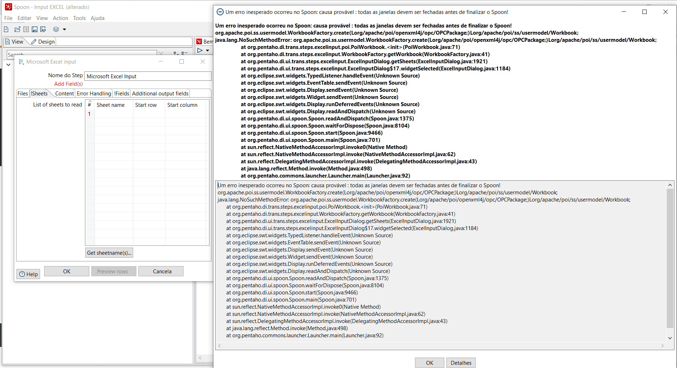Open the Editar menu
The image size is (677, 368).
tap(24, 18)
